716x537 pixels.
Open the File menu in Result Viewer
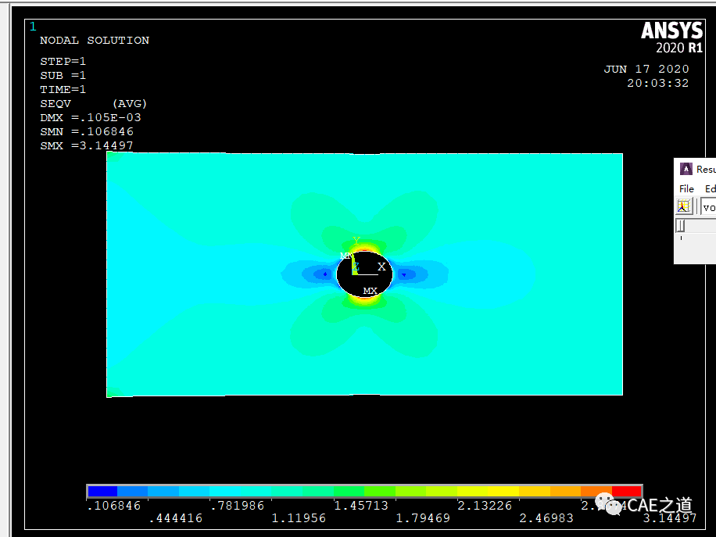click(x=686, y=188)
